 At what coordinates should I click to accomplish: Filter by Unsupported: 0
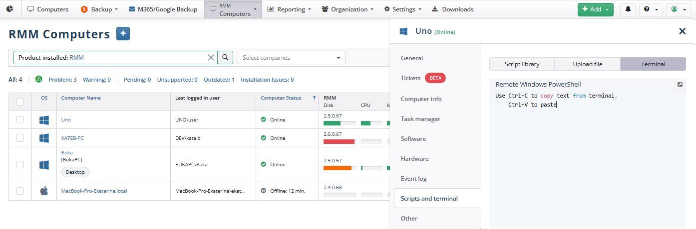point(177,80)
